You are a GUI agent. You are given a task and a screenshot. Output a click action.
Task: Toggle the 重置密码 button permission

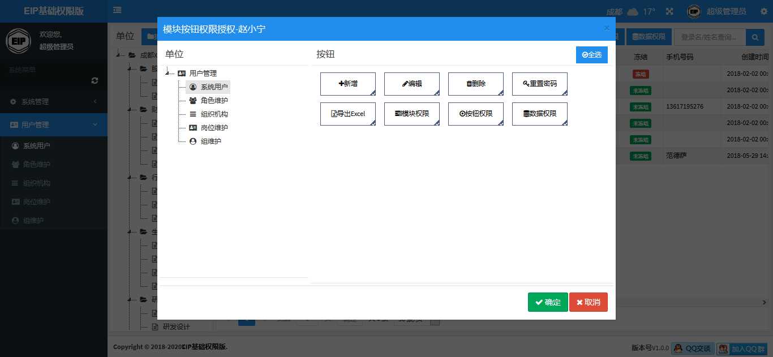pyautogui.click(x=540, y=84)
